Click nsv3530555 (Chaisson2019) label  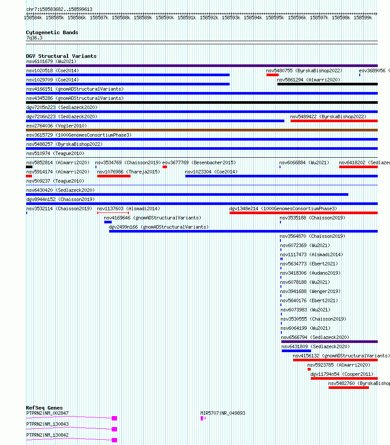[313, 319]
